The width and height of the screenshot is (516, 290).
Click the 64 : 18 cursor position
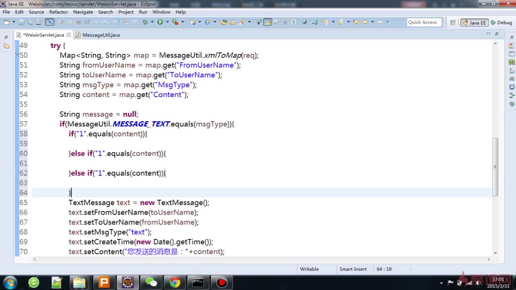point(384,269)
